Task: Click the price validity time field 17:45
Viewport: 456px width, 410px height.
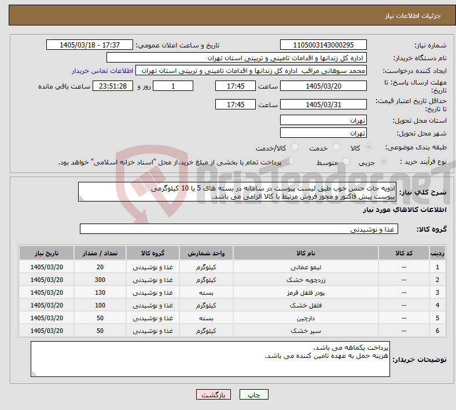Action: tap(236, 104)
